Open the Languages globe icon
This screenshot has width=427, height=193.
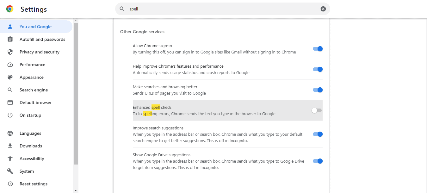point(10,133)
